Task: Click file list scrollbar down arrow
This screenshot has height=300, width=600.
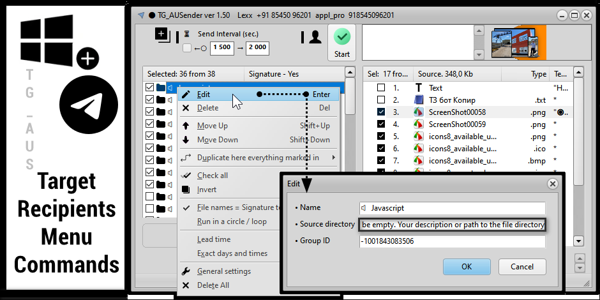Action: coord(578,241)
